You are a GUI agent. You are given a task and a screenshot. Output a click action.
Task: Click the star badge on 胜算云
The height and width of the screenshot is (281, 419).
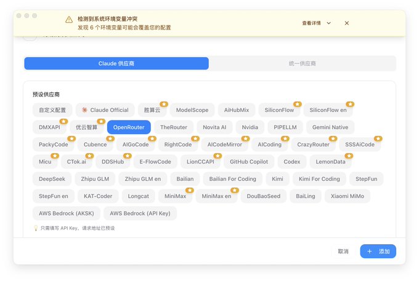coord(164,105)
